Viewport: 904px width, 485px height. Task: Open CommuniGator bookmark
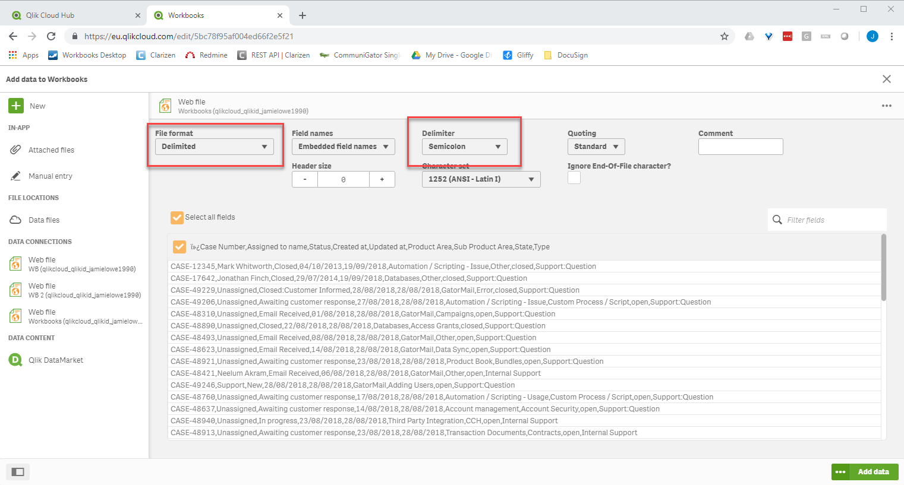click(360, 55)
